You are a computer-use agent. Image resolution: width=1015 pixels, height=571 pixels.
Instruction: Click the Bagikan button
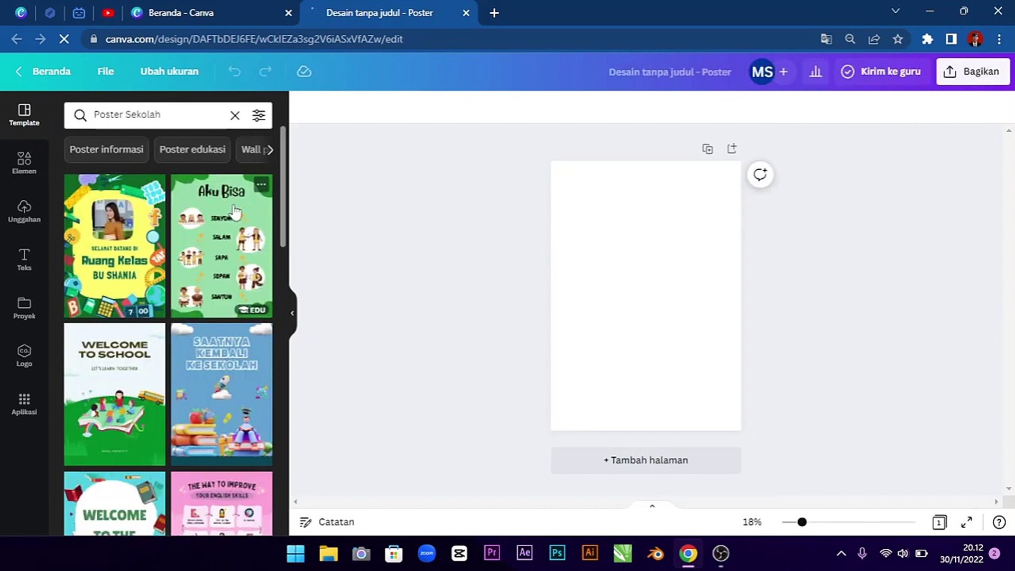(973, 71)
